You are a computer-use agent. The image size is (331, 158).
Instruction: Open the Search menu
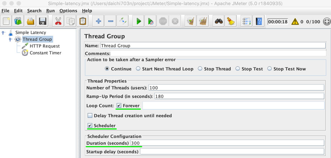(34, 11)
